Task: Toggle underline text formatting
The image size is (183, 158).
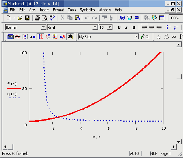Action: 134,27
